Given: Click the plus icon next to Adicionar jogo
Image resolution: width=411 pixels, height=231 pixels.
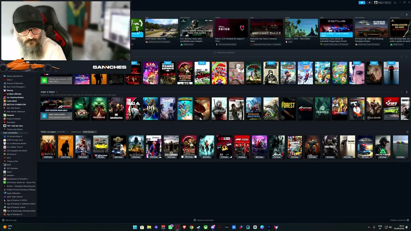Looking at the screenshot, I should click(x=3, y=220).
